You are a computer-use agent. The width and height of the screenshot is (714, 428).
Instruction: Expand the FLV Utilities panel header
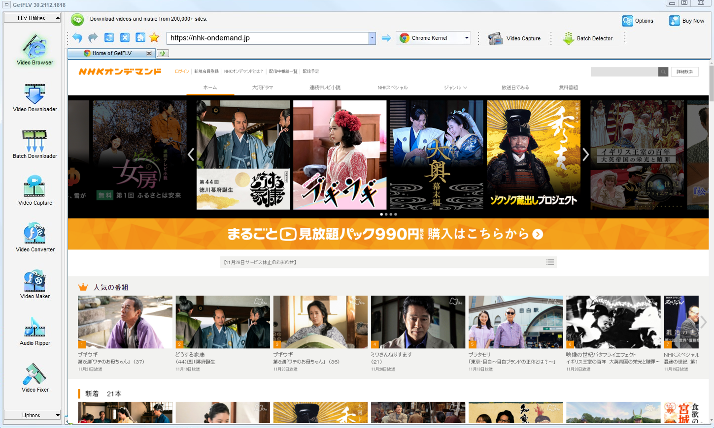coord(32,18)
